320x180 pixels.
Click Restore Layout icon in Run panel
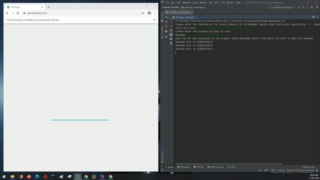pyautogui.click(x=166, y=31)
